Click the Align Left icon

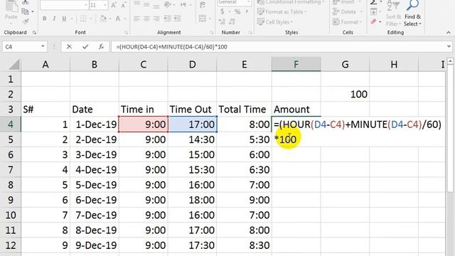click(x=136, y=18)
